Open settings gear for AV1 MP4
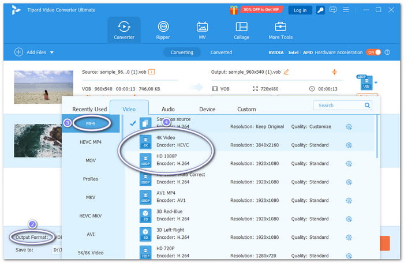Image resolution: width=404 pixels, height=263 pixels. 349,200
